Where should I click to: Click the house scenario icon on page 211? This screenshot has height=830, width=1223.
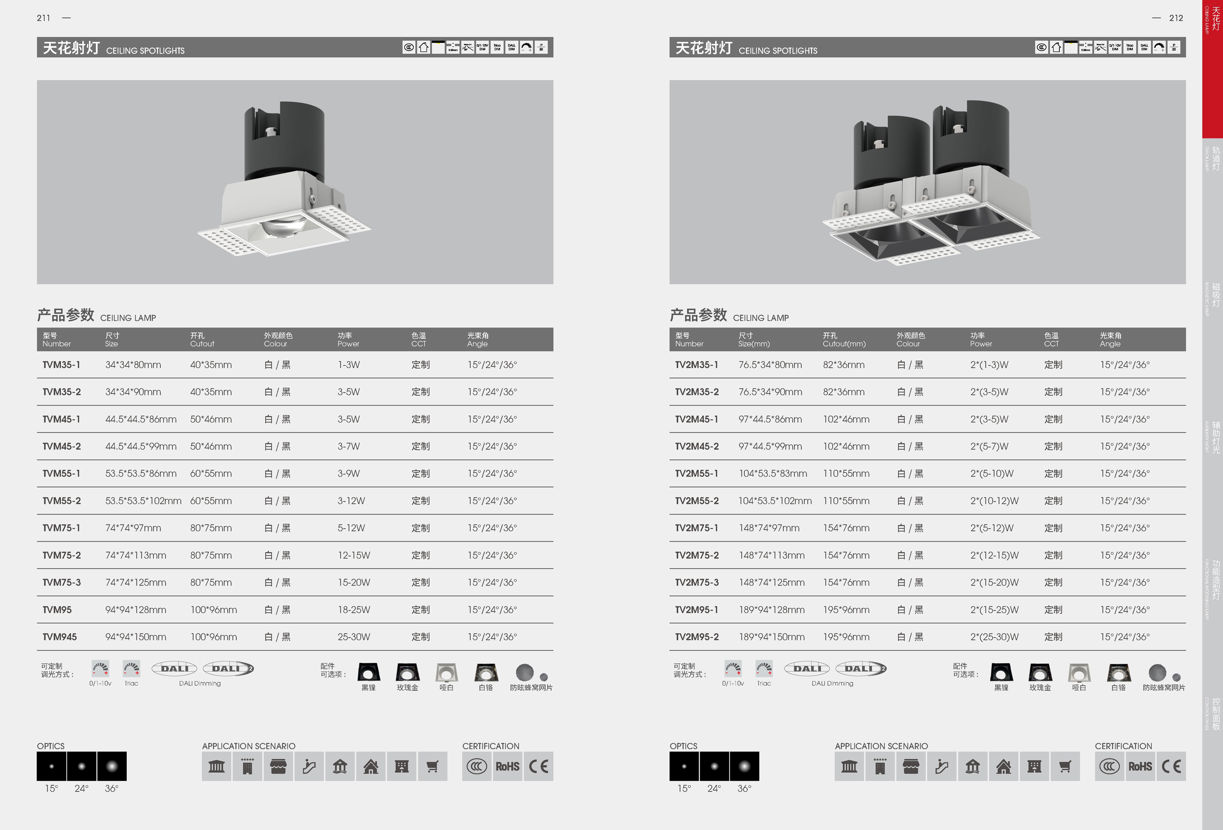point(370,766)
